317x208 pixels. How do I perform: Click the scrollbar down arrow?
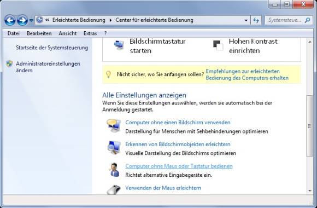coord(310,191)
